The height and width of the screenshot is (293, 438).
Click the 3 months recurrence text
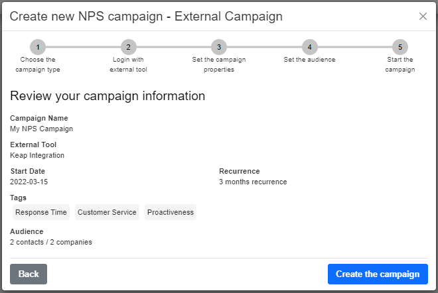coord(253,182)
